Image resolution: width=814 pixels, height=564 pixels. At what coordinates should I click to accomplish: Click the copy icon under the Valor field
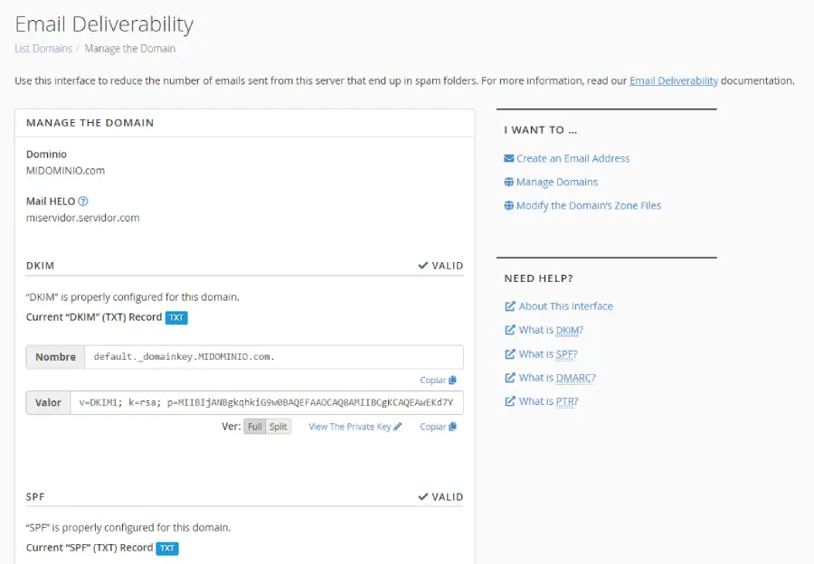[x=453, y=427]
